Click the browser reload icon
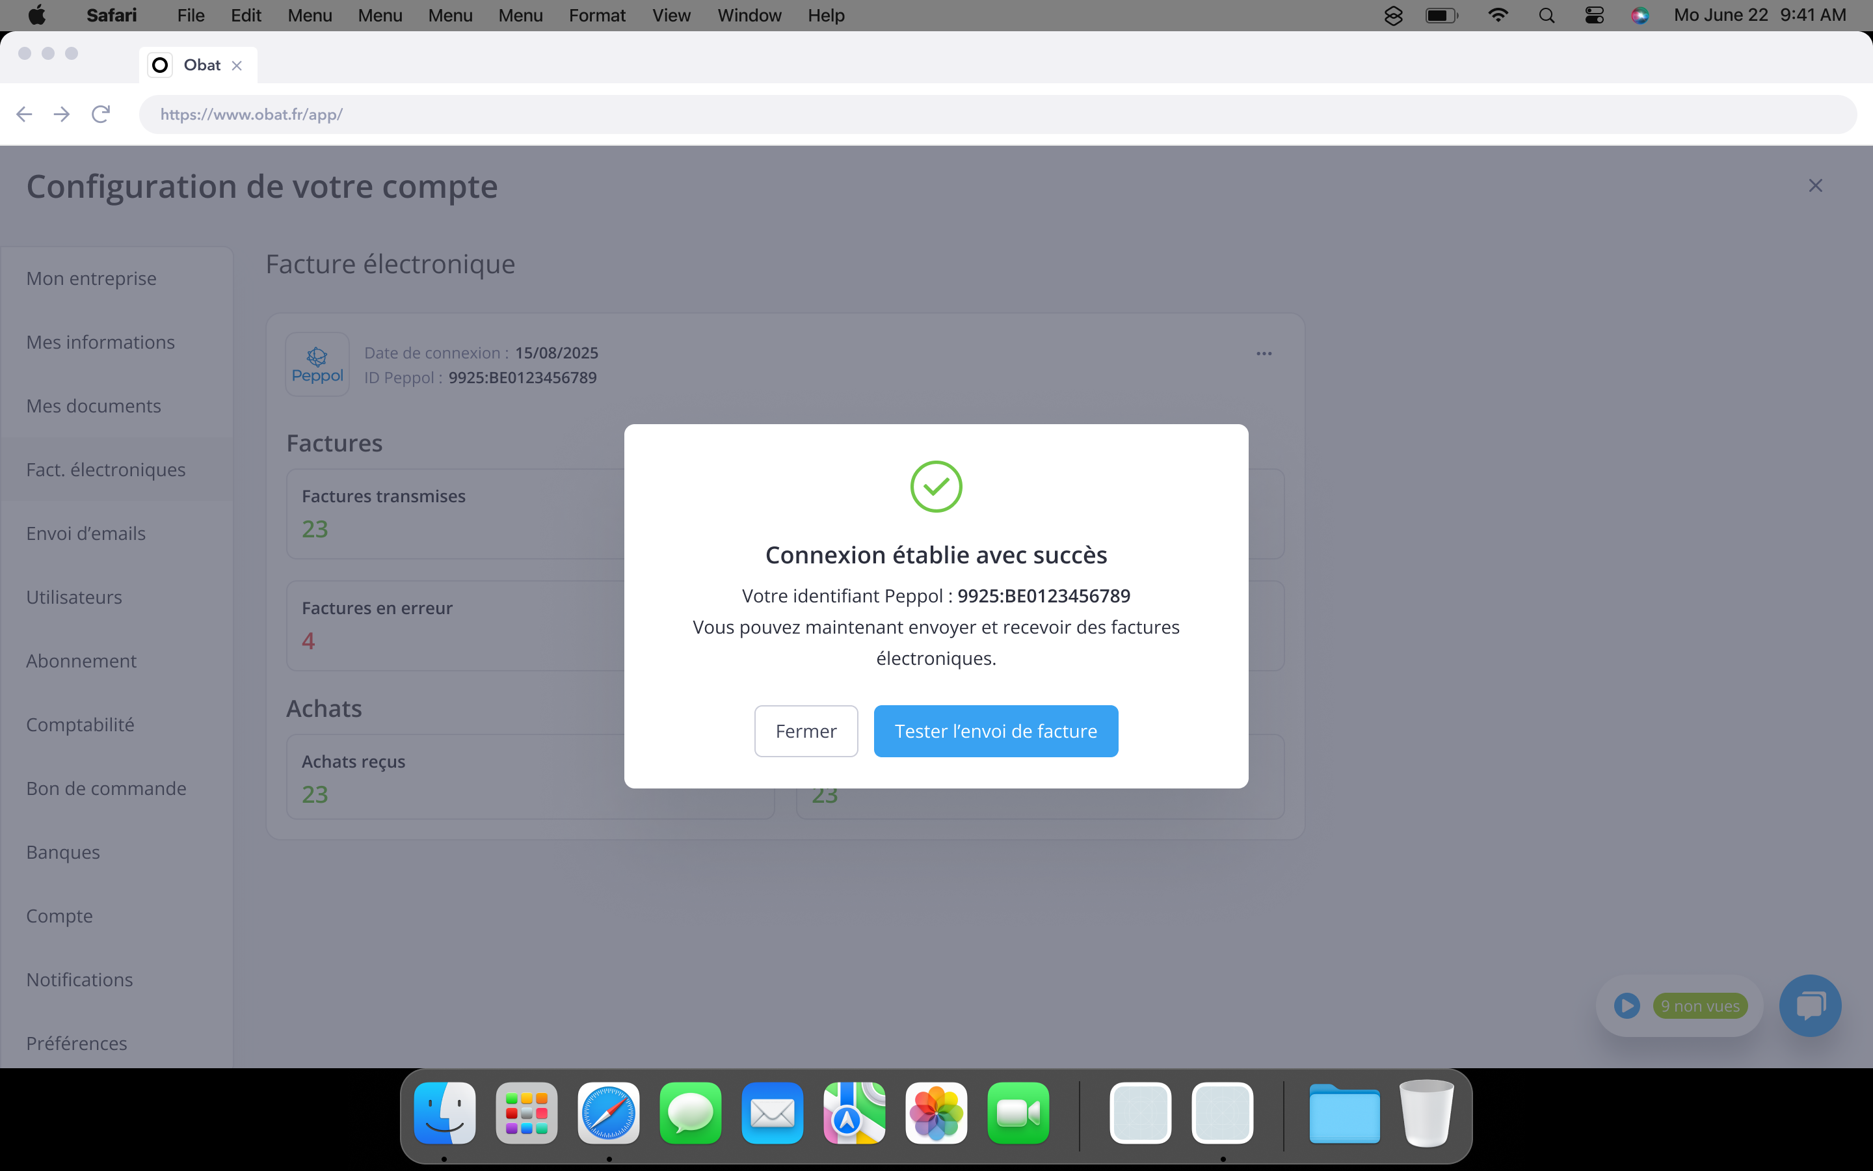The width and height of the screenshot is (1873, 1171). pyautogui.click(x=101, y=114)
